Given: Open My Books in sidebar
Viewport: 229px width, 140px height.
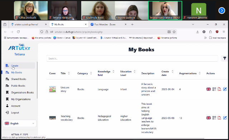Looking at the screenshot, I should coord(20,72).
